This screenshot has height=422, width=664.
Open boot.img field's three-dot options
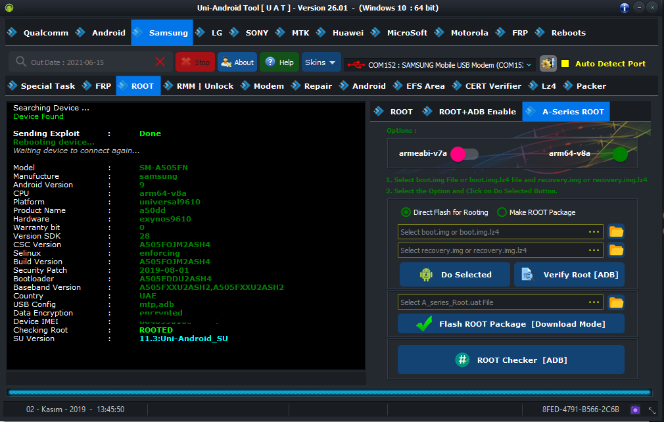pos(594,232)
